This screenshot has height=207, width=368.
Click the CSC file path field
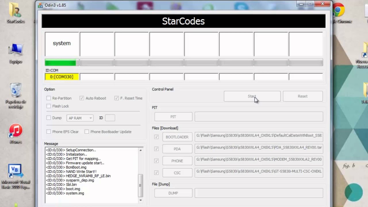(x=259, y=172)
